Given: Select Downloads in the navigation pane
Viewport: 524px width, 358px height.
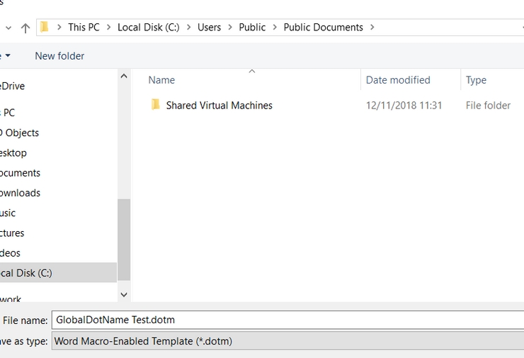Looking at the screenshot, I should point(20,193).
